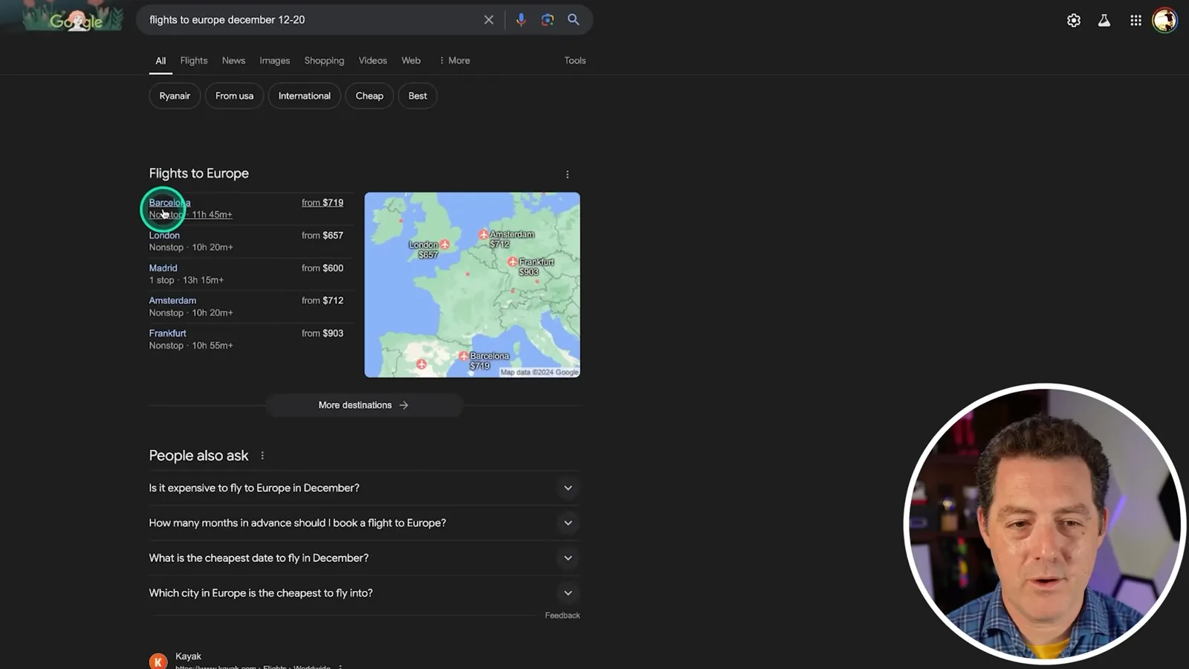
Task: Select the International filter chip
Action: click(305, 96)
